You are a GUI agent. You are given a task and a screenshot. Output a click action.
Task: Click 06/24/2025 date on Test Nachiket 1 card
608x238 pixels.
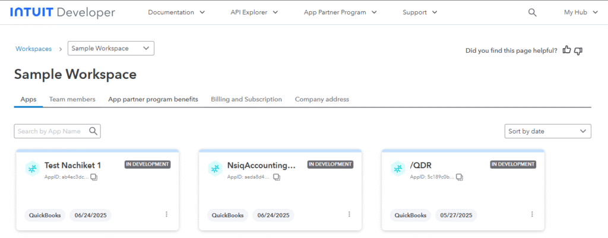90,215
